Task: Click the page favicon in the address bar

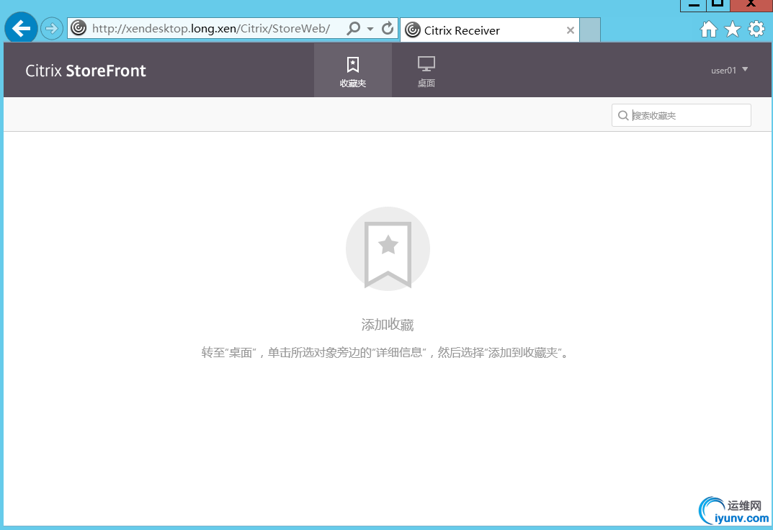Action: coord(79,28)
